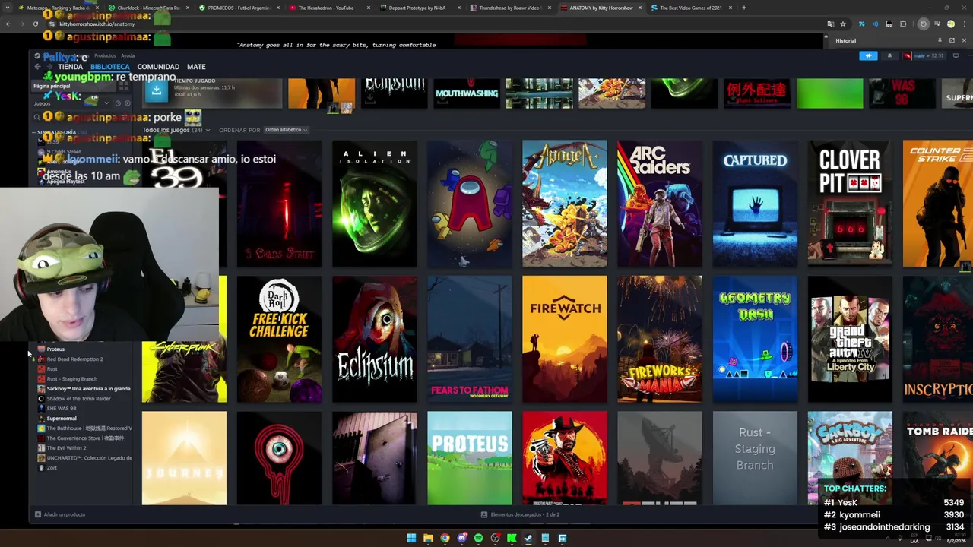The width and height of the screenshot is (973, 547).
Task: Open a new browser tab
Action: [x=743, y=8]
